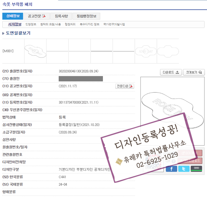Share via the Twitter icon
This screenshot has height=207, width=207.
coord(184,169)
